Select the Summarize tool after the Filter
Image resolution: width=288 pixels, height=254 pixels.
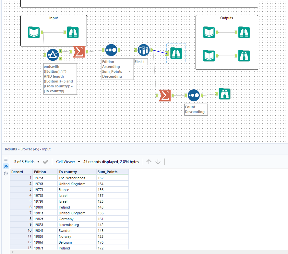pos(79,52)
